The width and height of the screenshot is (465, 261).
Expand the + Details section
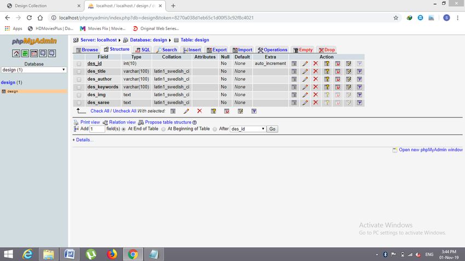point(83,140)
